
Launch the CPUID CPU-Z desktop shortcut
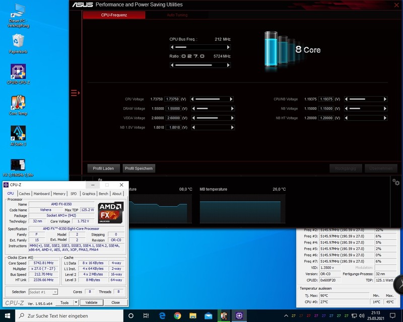(18, 74)
